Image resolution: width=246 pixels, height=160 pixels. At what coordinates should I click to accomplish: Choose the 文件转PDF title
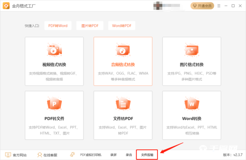click(x=123, y=119)
